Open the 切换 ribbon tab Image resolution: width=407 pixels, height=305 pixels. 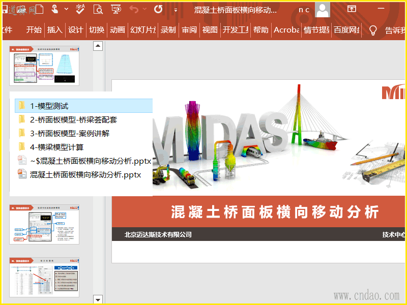(97, 30)
